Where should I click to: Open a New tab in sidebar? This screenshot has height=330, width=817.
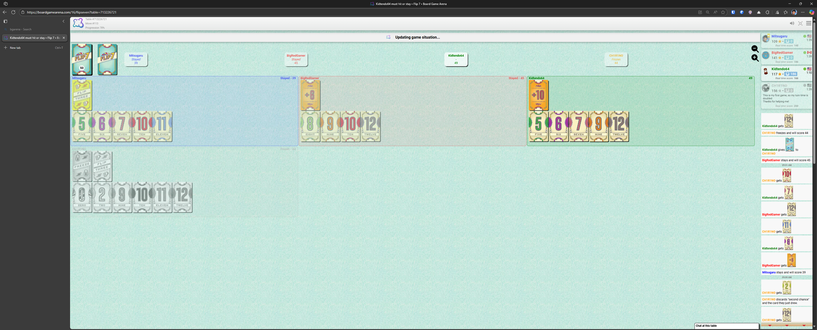pyautogui.click(x=15, y=48)
